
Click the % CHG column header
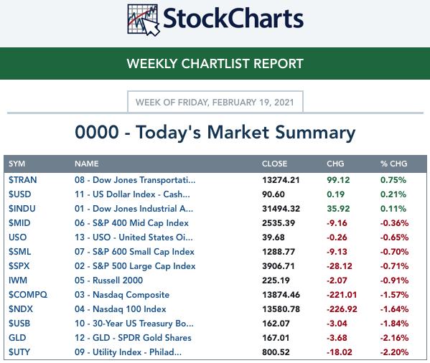coord(393,164)
